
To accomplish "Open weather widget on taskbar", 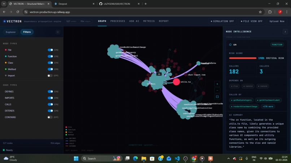I will pos(10,158).
